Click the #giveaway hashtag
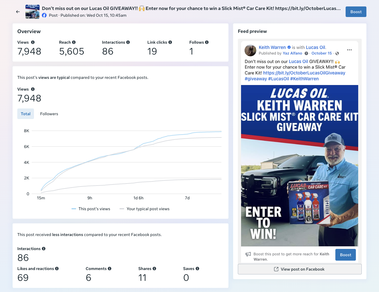The image size is (379, 292). click(256, 79)
